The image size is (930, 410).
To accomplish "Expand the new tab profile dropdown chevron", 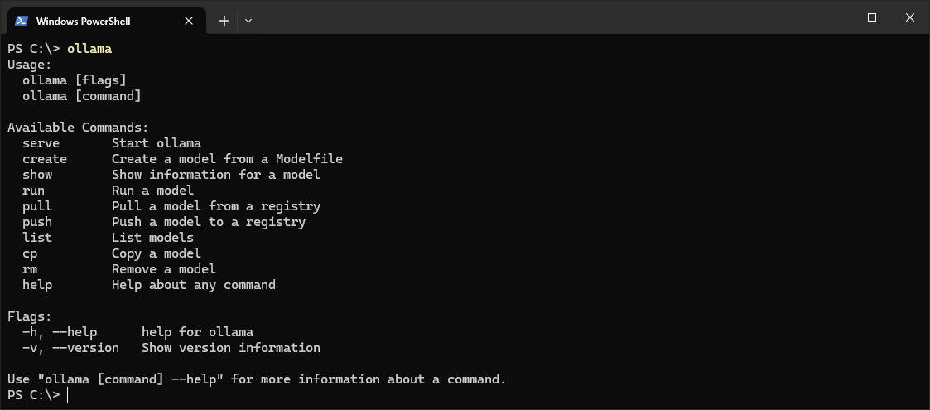I will click(x=248, y=21).
